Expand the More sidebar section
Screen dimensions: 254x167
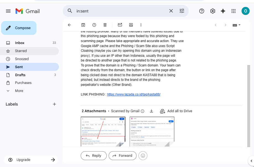coord(29,91)
